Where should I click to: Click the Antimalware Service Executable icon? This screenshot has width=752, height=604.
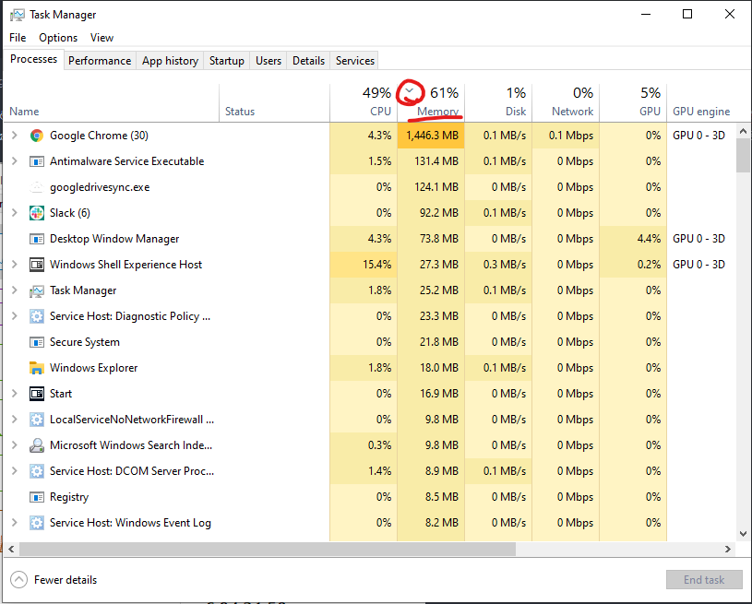(37, 161)
